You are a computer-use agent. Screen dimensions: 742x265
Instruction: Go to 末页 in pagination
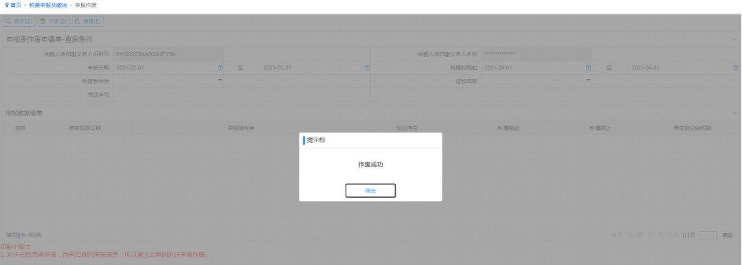pyautogui.click(x=674, y=235)
